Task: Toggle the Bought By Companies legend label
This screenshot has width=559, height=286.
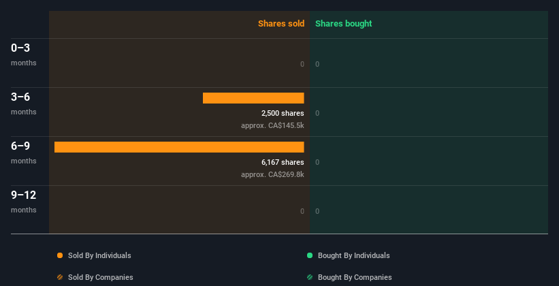Action: coord(355,277)
